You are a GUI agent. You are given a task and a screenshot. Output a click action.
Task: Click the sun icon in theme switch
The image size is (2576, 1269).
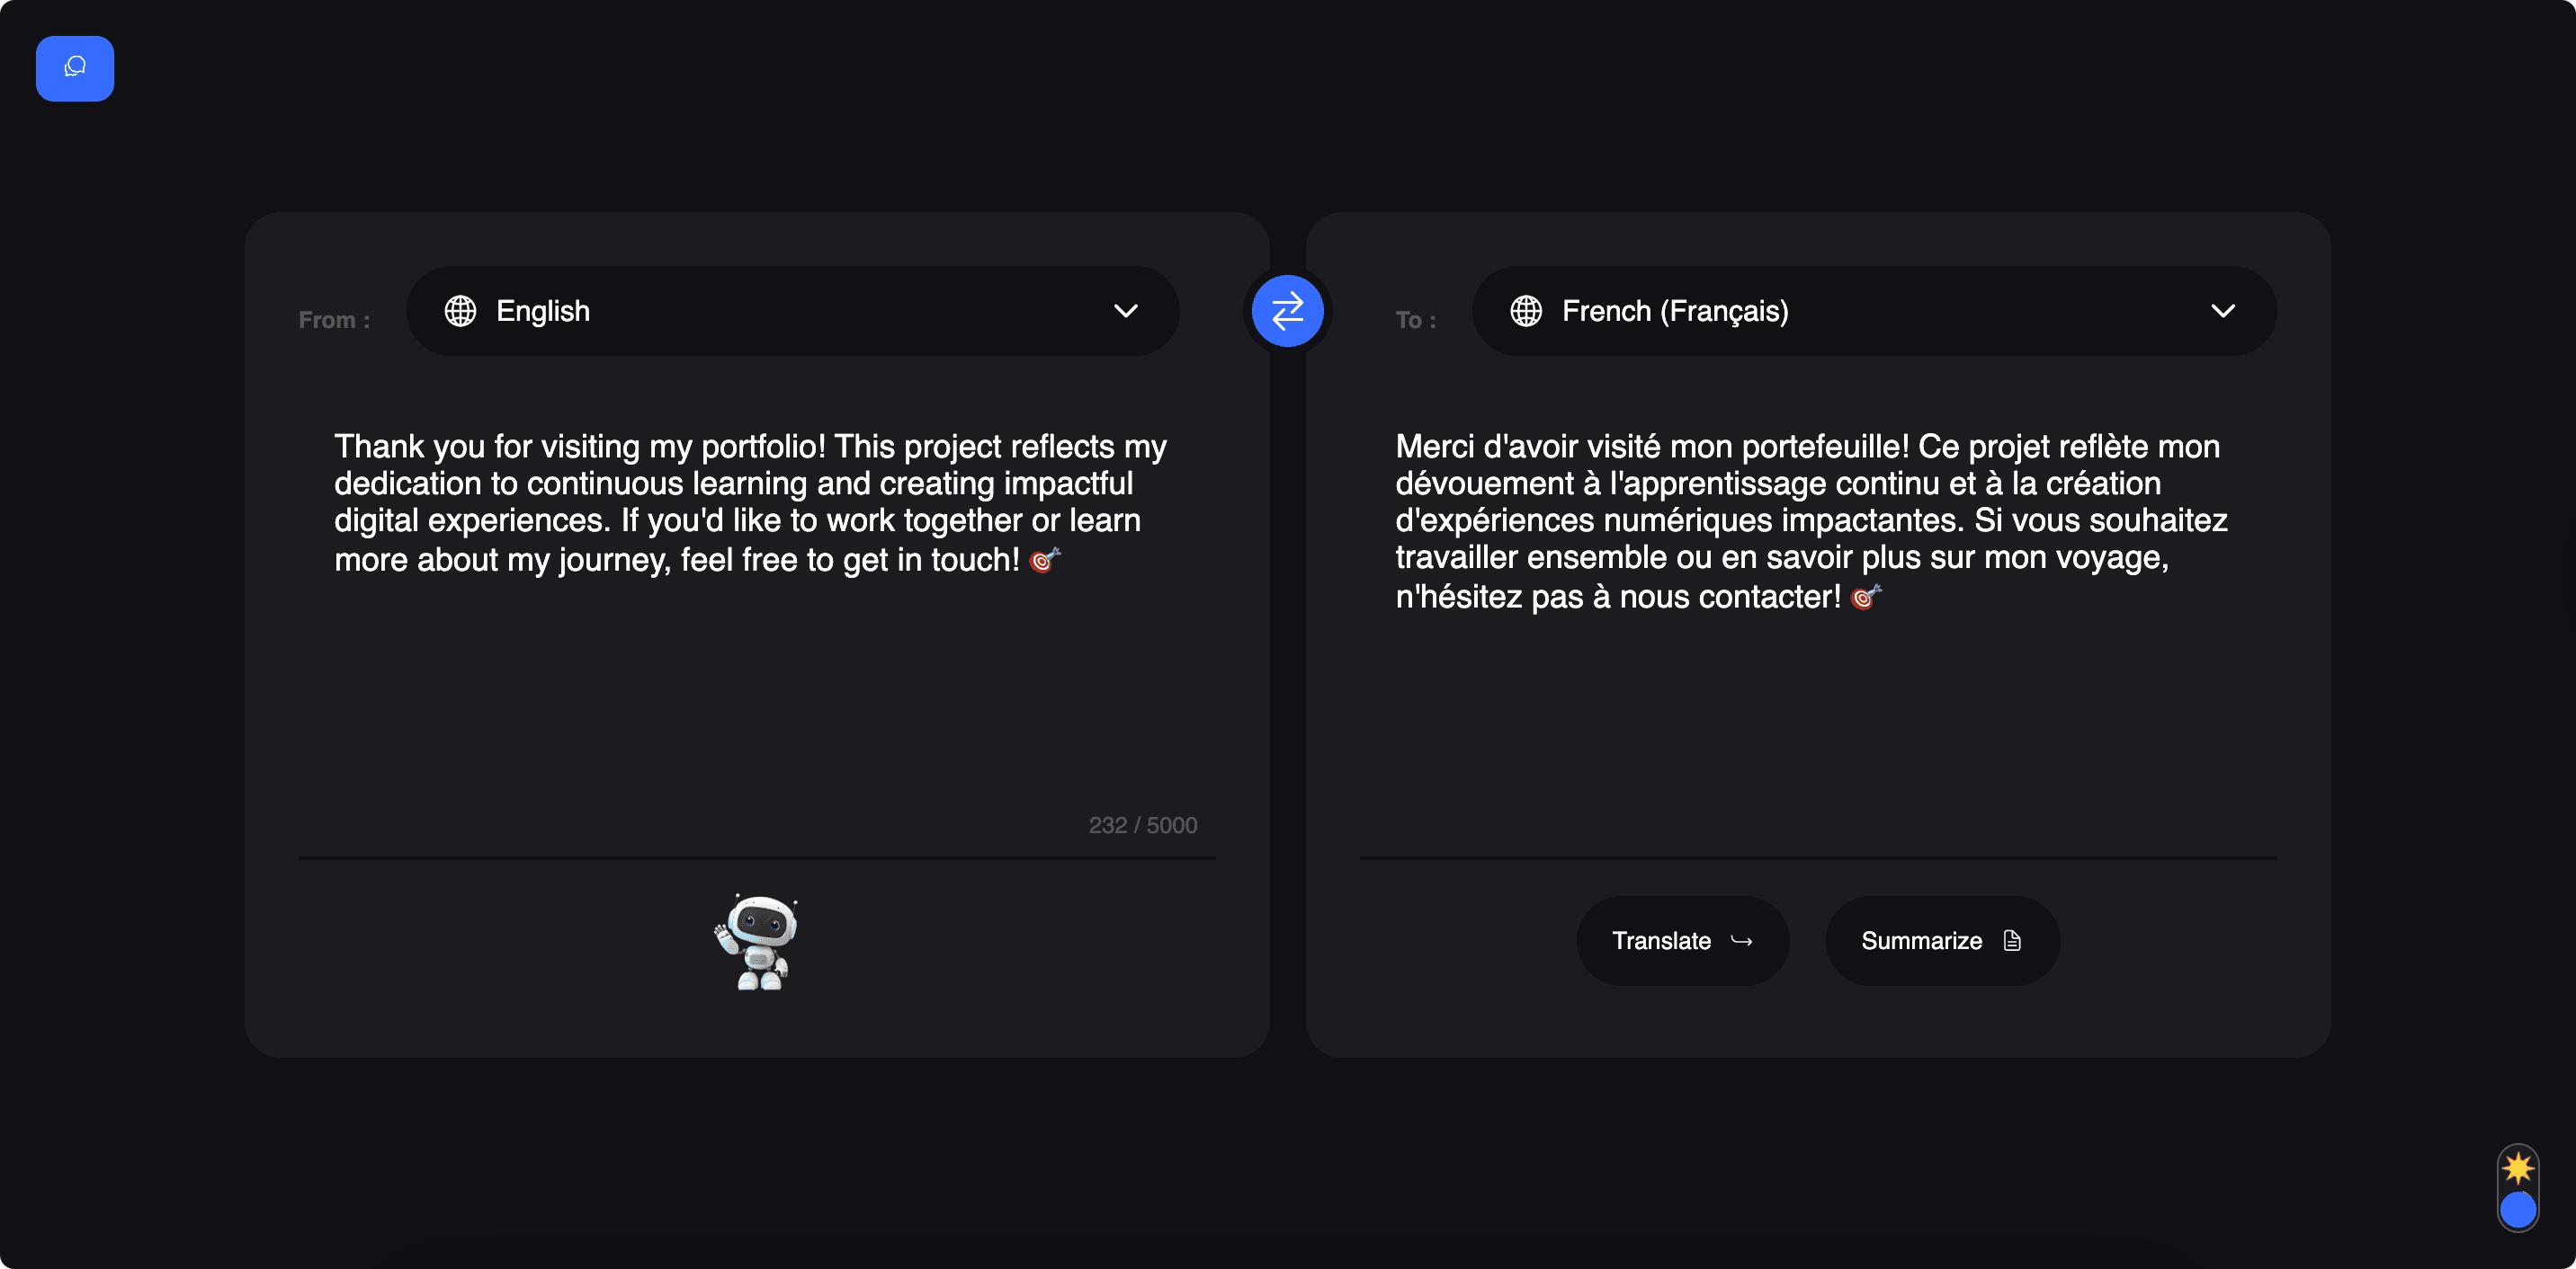(x=2517, y=1167)
